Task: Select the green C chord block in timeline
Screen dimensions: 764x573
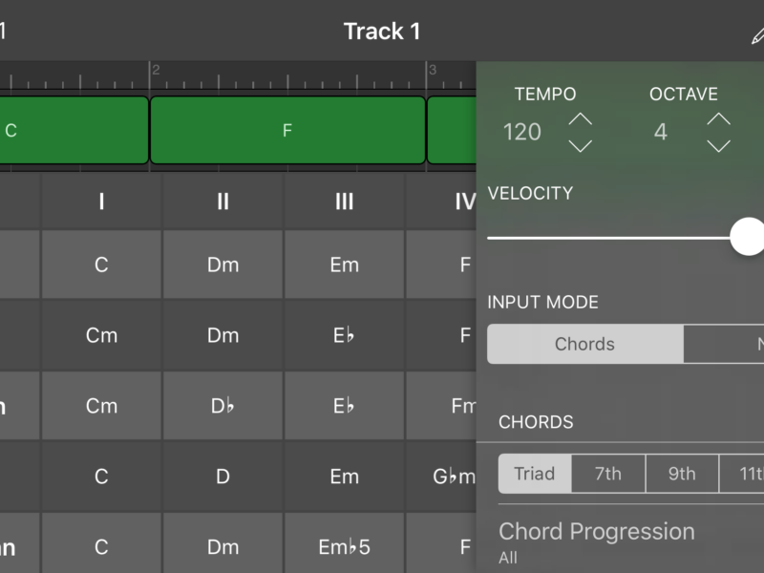Action: tap(72, 131)
